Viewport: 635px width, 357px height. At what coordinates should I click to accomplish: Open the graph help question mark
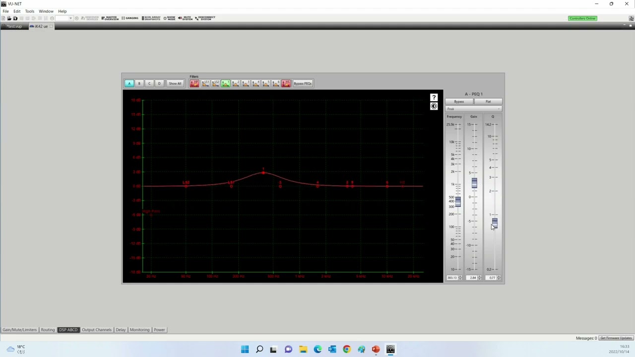tap(434, 97)
